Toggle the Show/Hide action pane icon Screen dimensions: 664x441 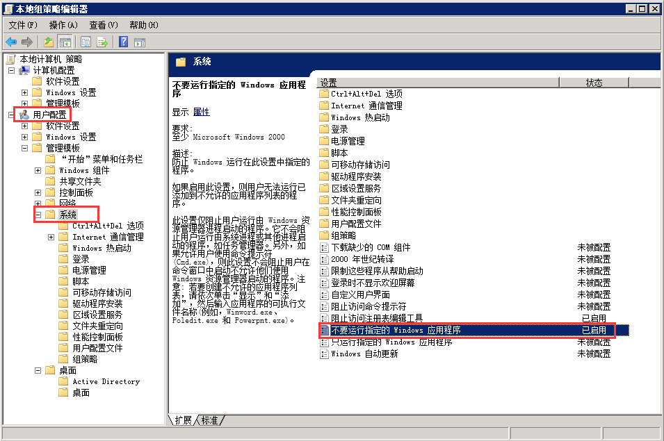click(x=139, y=42)
